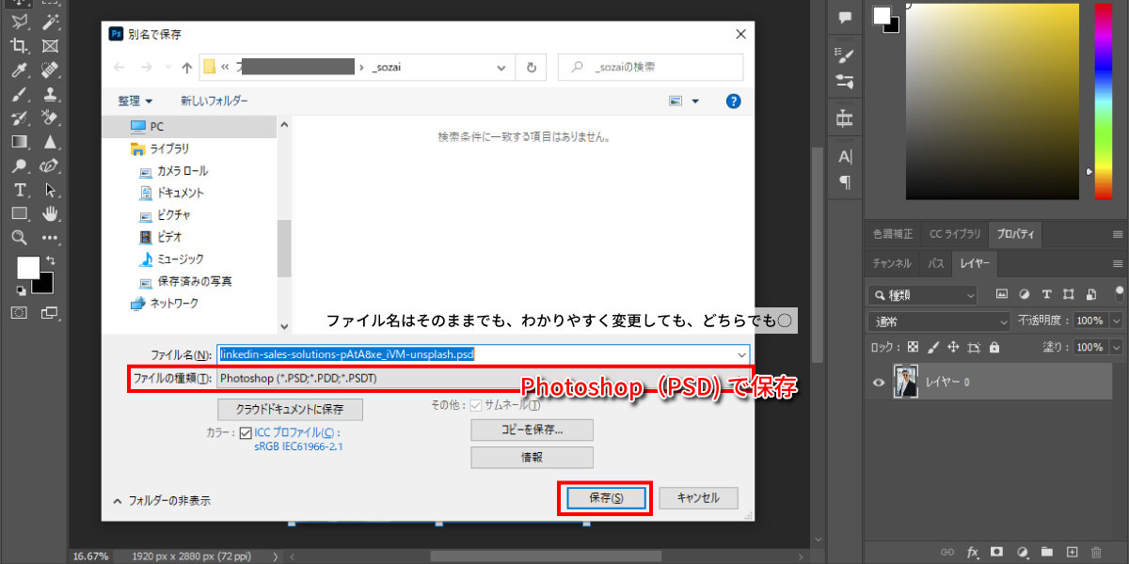
Task: Open the 整理 dropdown menu
Action: (x=135, y=101)
